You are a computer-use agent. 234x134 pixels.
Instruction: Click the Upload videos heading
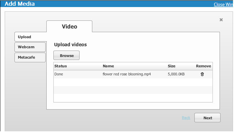coord(71,45)
